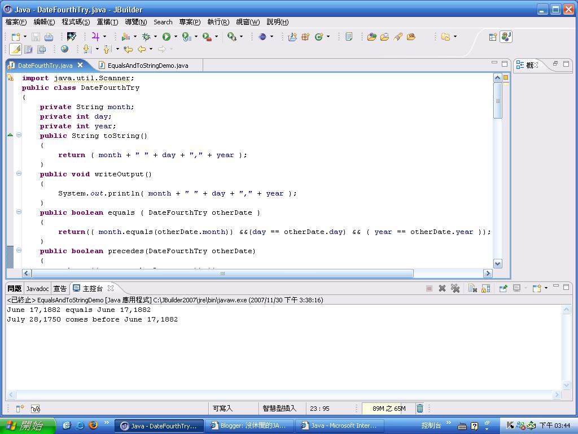
Task: Click the Open Type folder icon
Action: [372, 37]
